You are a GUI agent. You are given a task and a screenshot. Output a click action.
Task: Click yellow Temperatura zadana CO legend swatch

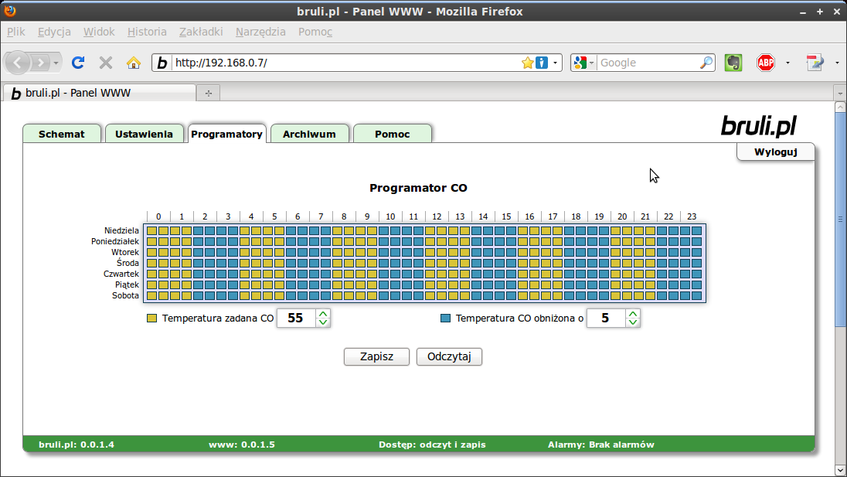151,319
